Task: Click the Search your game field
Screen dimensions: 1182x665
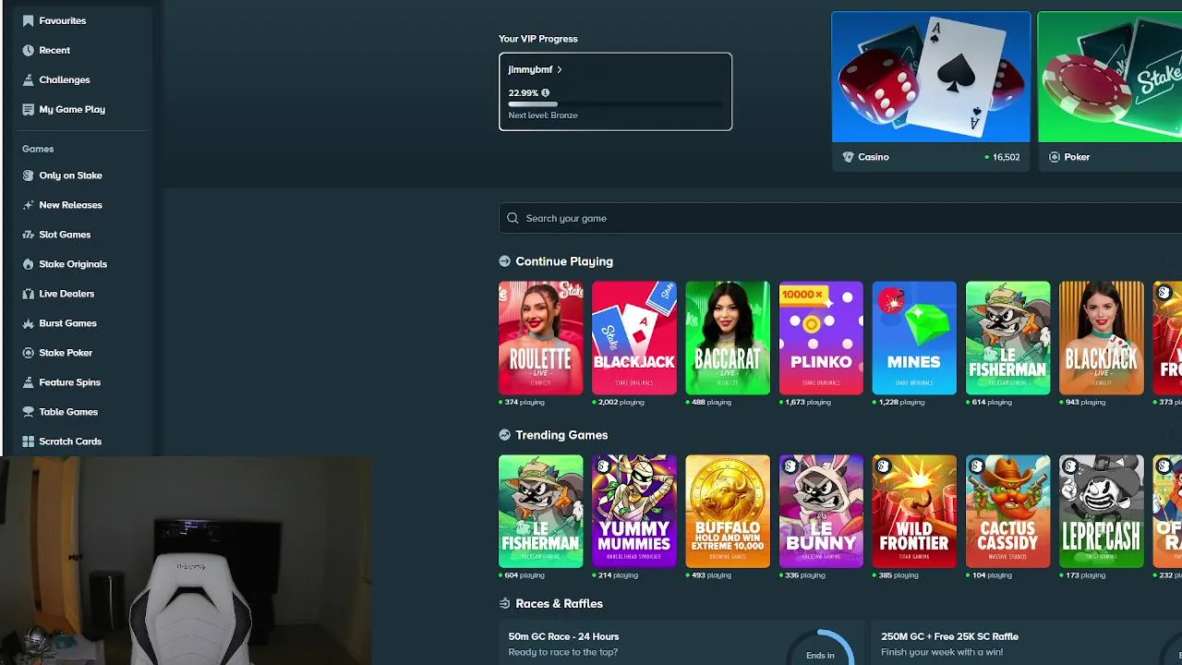Action: tap(840, 218)
